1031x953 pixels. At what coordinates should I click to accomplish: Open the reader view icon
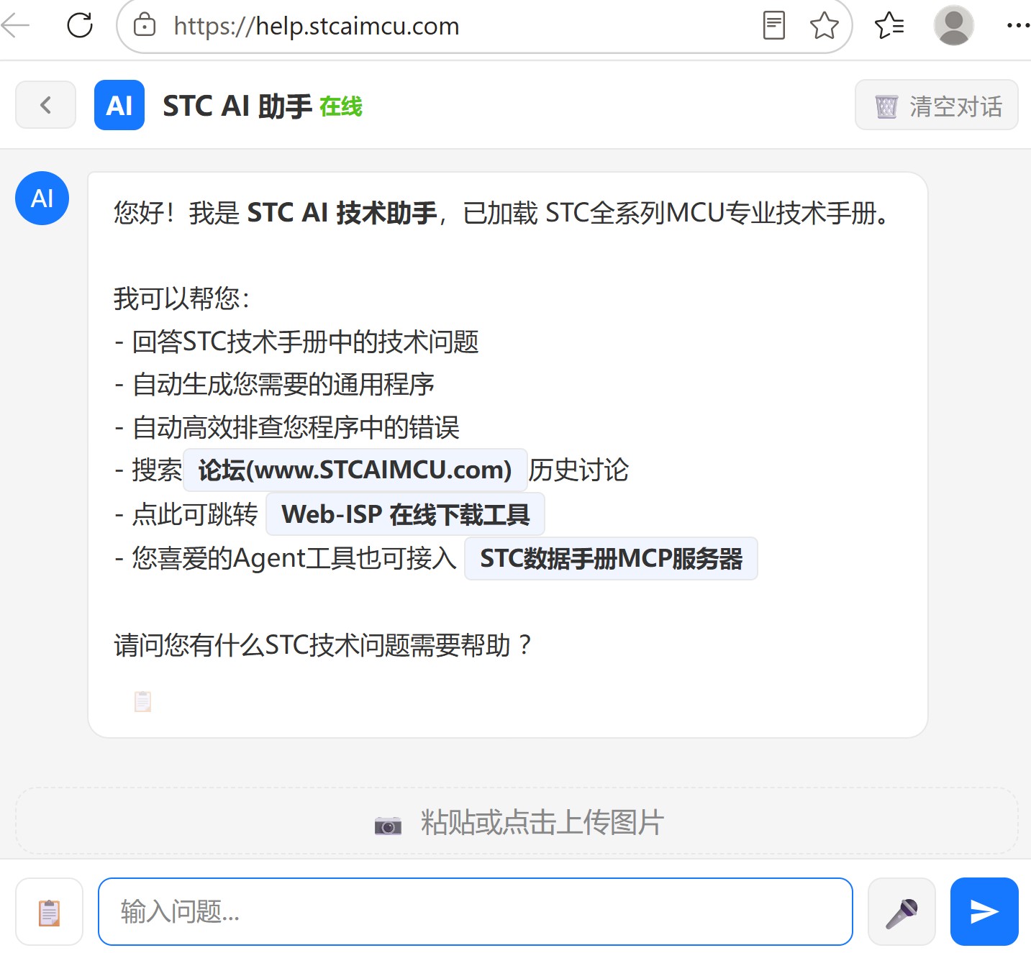pos(773,26)
